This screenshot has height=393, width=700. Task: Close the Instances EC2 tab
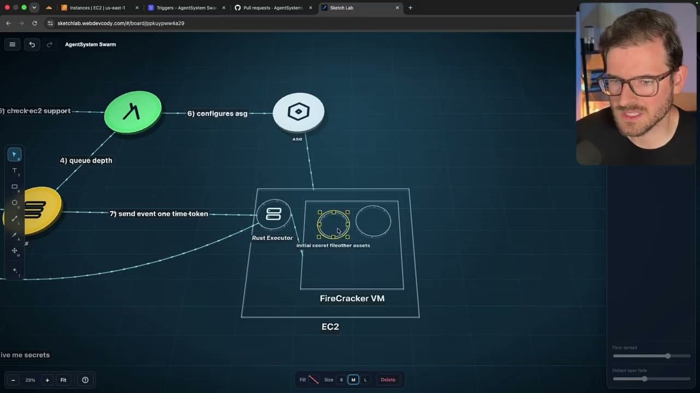[137, 8]
